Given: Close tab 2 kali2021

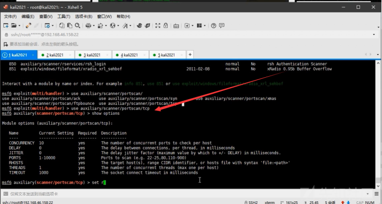Looking at the screenshot, I should point(70,55).
